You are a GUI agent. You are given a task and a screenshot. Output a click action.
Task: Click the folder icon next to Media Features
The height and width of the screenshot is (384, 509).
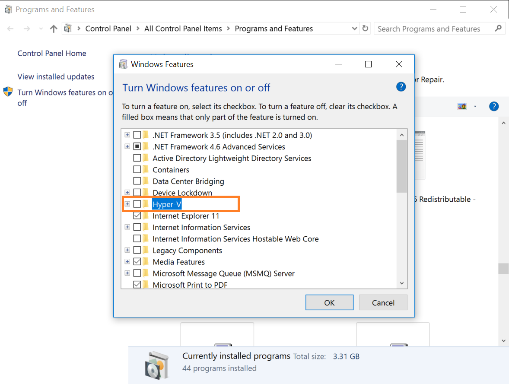146,262
